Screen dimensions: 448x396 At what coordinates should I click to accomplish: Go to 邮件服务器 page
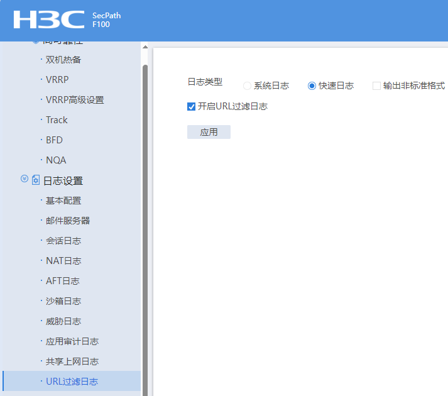point(68,221)
